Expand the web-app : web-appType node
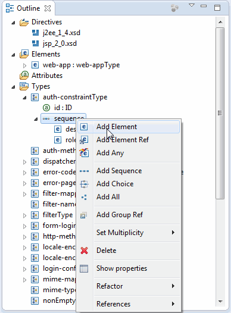The height and width of the screenshot is (313, 231). [x=24, y=65]
